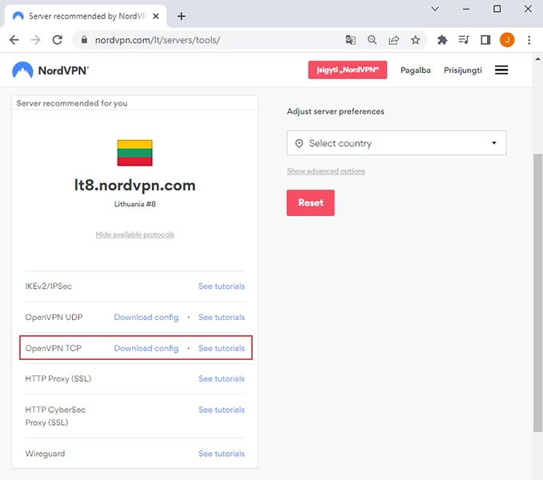This screenshot has width=543, height=480.
Task: Open the Select country dropdown
Action: [396, 143]
